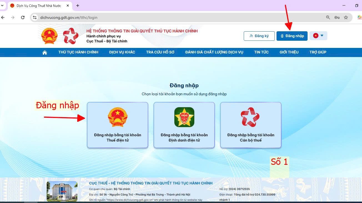Open ĐÁNH GIÁ CHẤT LƯỢNG DỊCH VỤ menu
362x203 pixels.
click(x=214, y=52)
